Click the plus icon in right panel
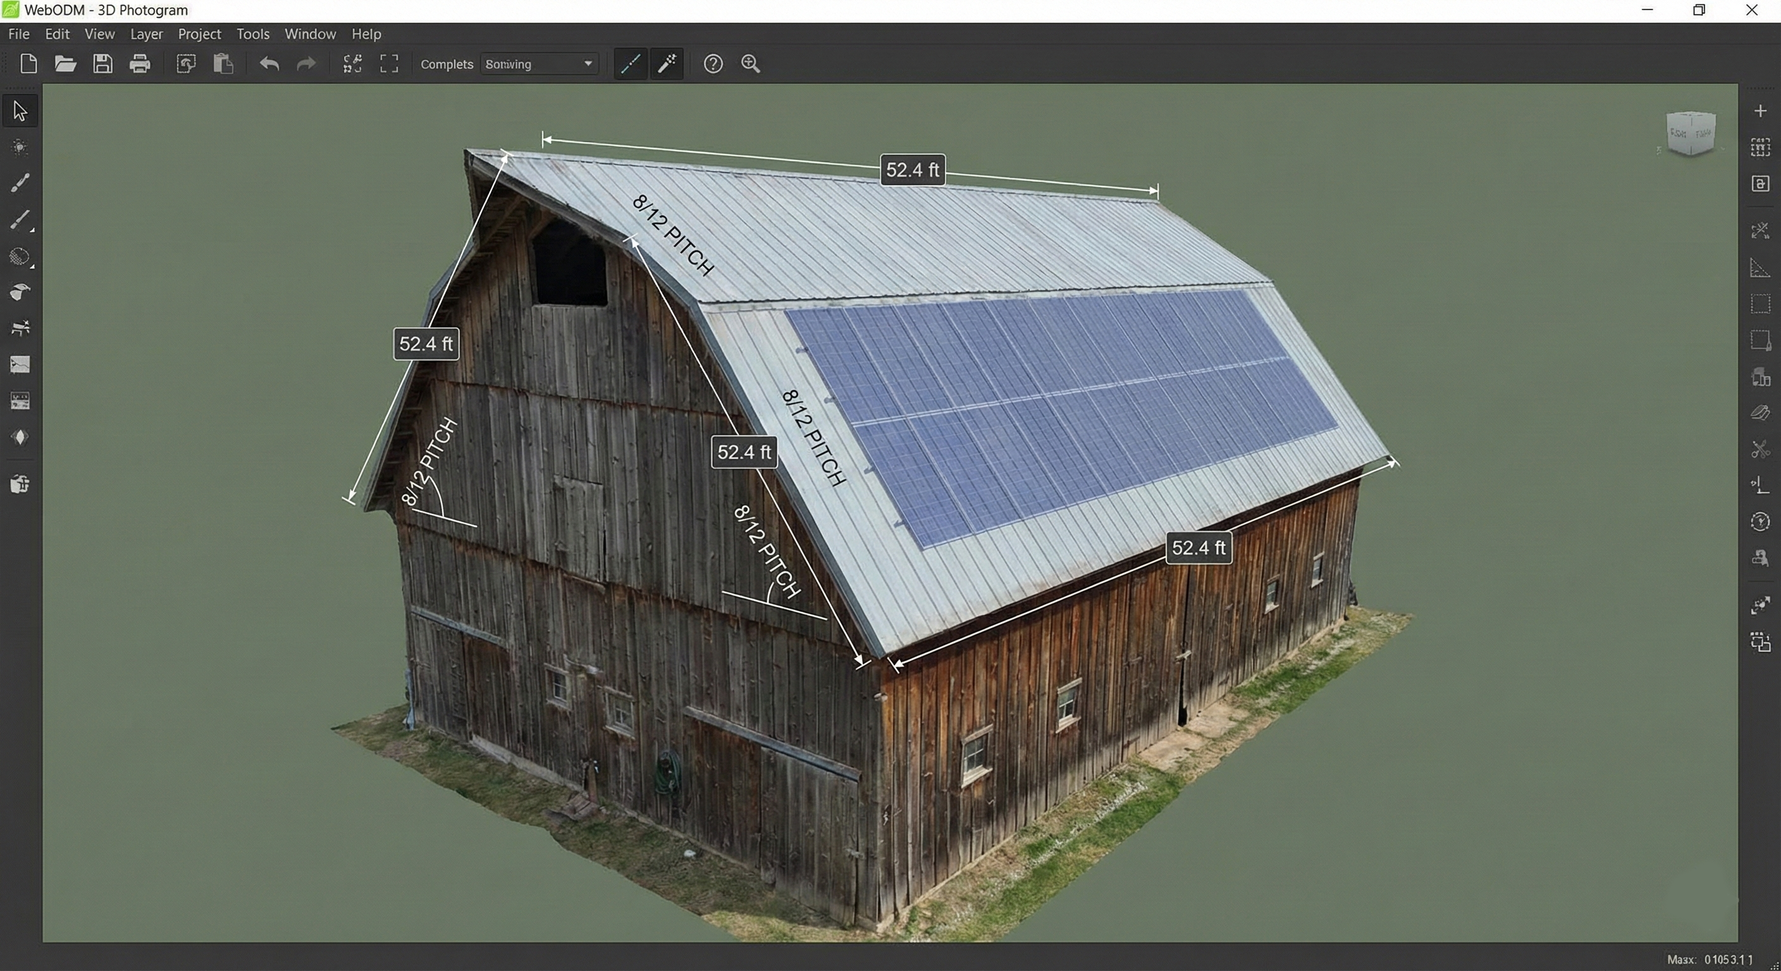 [1759, 111]
